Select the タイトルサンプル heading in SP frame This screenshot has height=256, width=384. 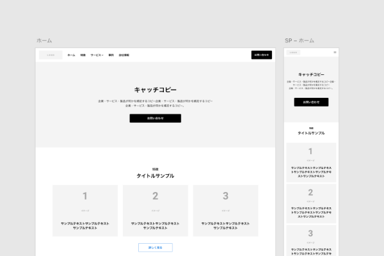[311, 133]
